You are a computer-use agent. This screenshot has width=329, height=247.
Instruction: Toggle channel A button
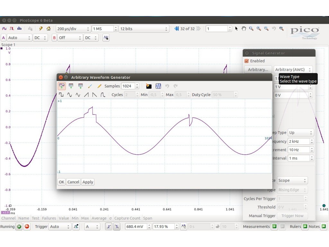3,38
